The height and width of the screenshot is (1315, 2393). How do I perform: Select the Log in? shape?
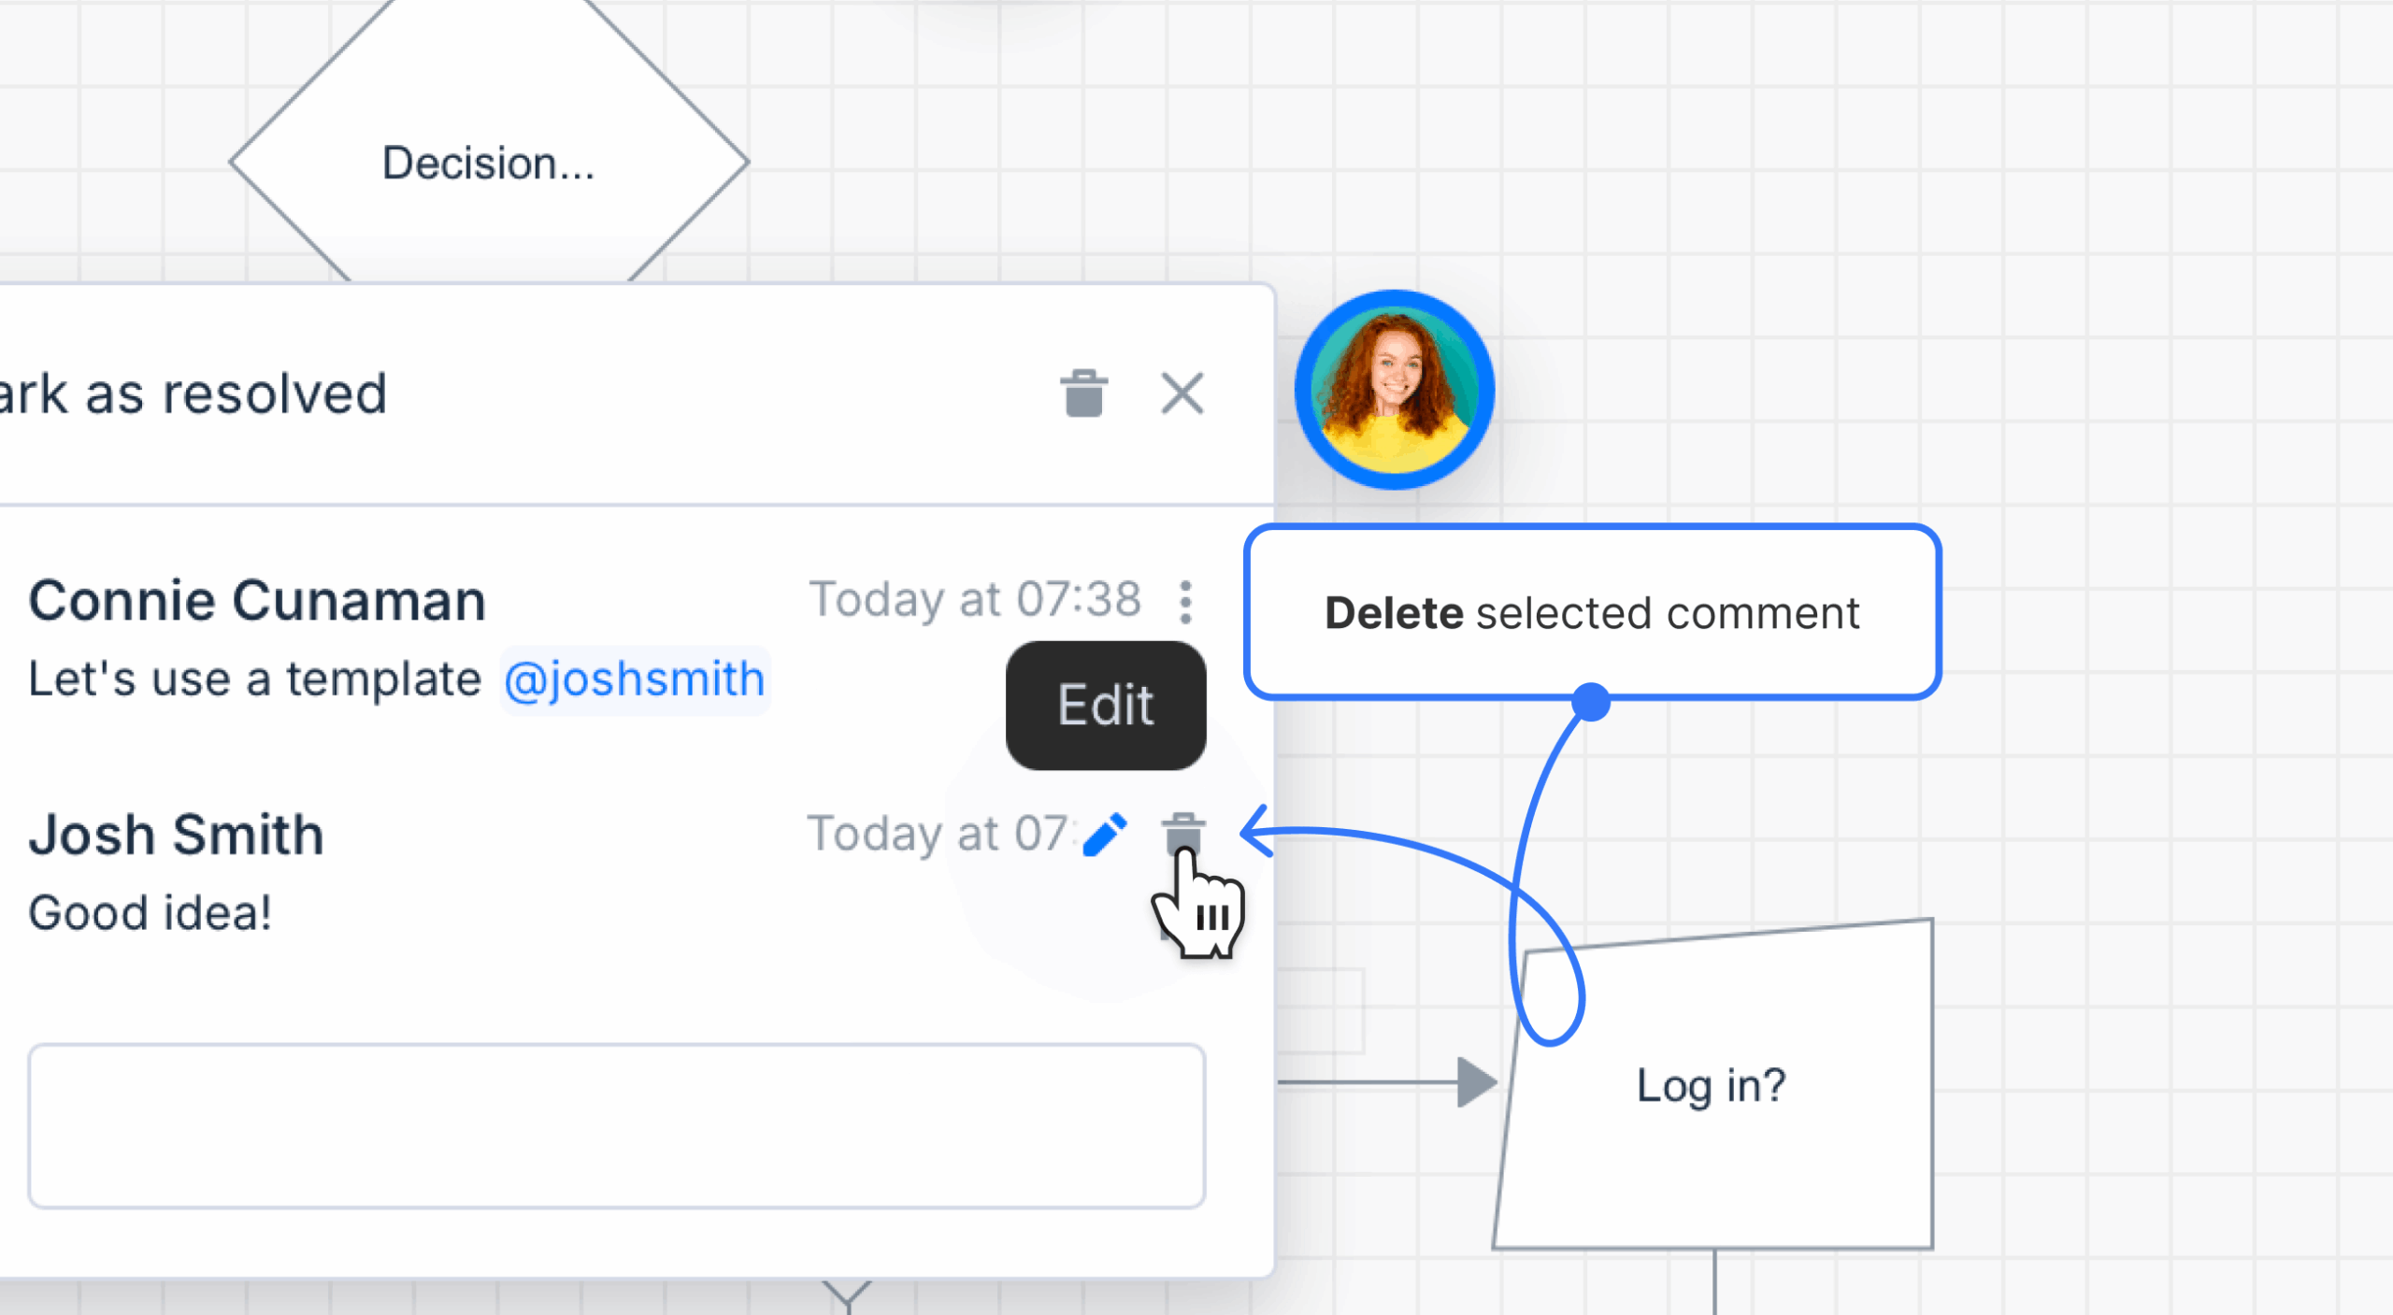point(1712,1085)
